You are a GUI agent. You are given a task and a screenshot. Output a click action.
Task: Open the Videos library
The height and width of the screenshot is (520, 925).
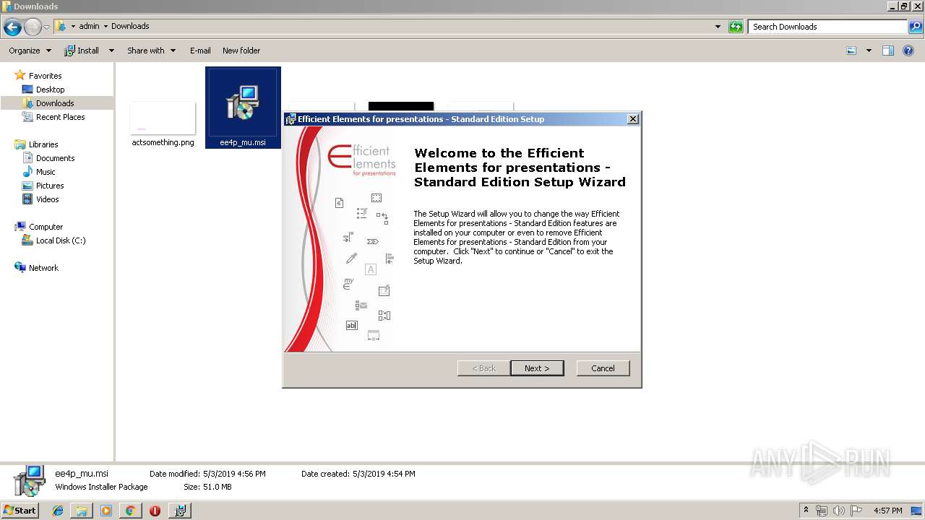click(47, 199)
